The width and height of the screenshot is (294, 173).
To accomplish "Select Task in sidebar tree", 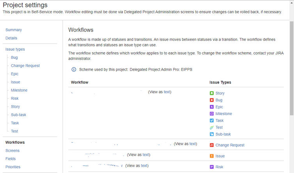I will 15,123.
